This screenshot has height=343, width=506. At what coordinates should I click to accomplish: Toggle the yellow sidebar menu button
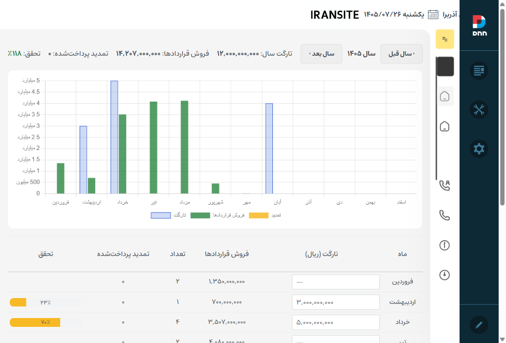coord(445,39)
